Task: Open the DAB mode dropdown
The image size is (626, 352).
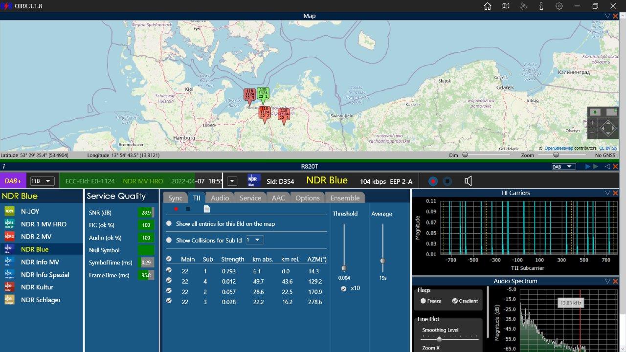Action: click(x=563, y=167)
